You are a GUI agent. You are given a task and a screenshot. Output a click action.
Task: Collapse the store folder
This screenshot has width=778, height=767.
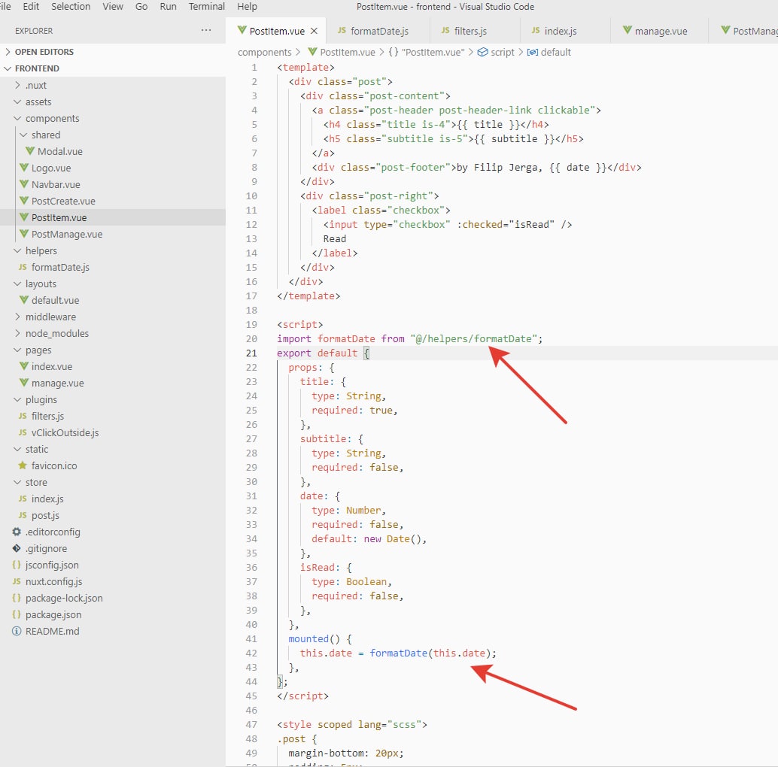click(x=17, y=482)
